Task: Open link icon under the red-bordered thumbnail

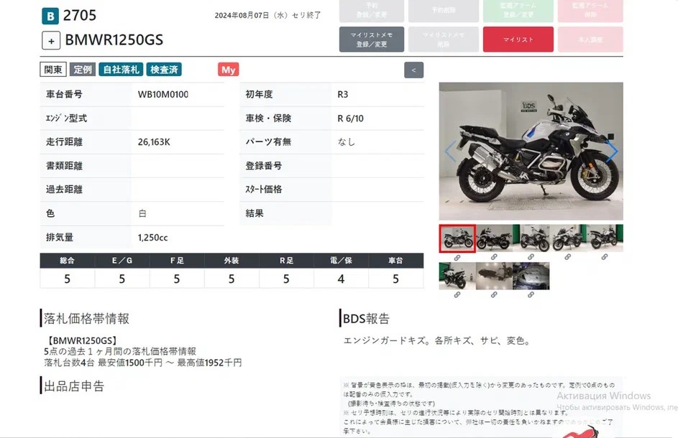Action: 457,258
